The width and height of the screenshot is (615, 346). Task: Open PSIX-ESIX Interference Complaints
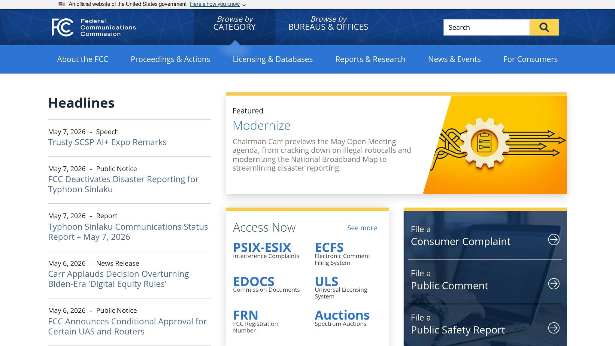tap(266, 250)
